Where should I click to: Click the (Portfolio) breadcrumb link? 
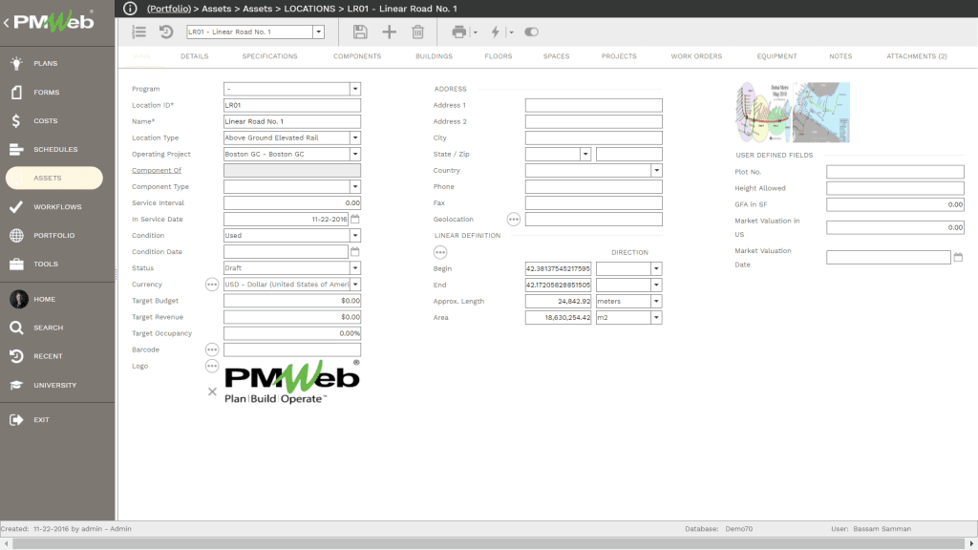169,9
